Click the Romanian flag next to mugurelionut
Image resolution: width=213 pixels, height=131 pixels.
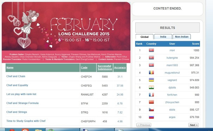pos(151,73)
